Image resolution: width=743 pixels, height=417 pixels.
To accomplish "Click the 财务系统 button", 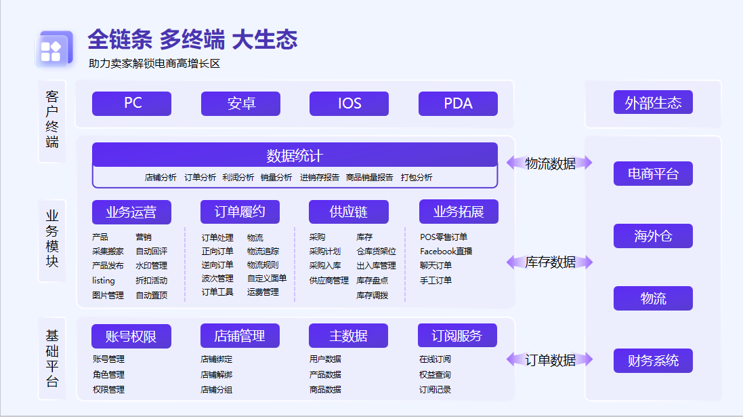I will [x=653, y=360].
